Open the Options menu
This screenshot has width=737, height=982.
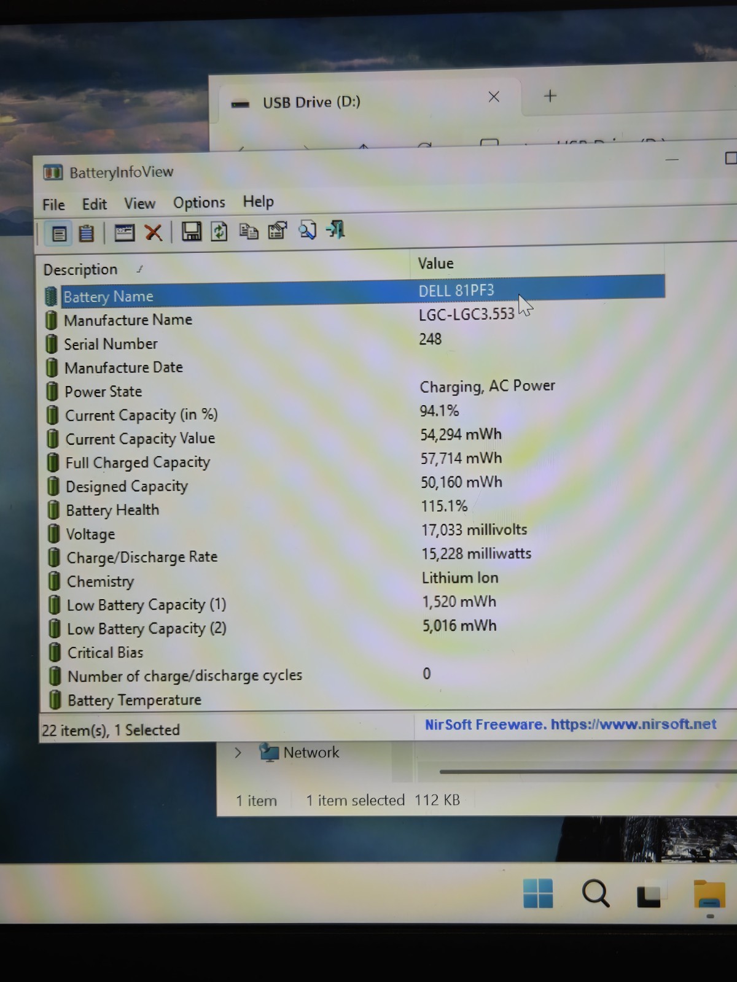click(x=199, y=203)
